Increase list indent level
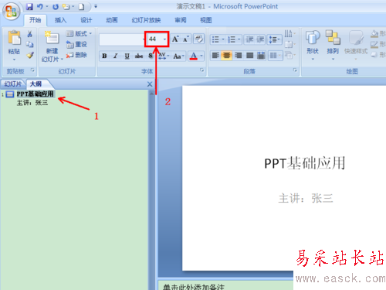 click(260, 39)
